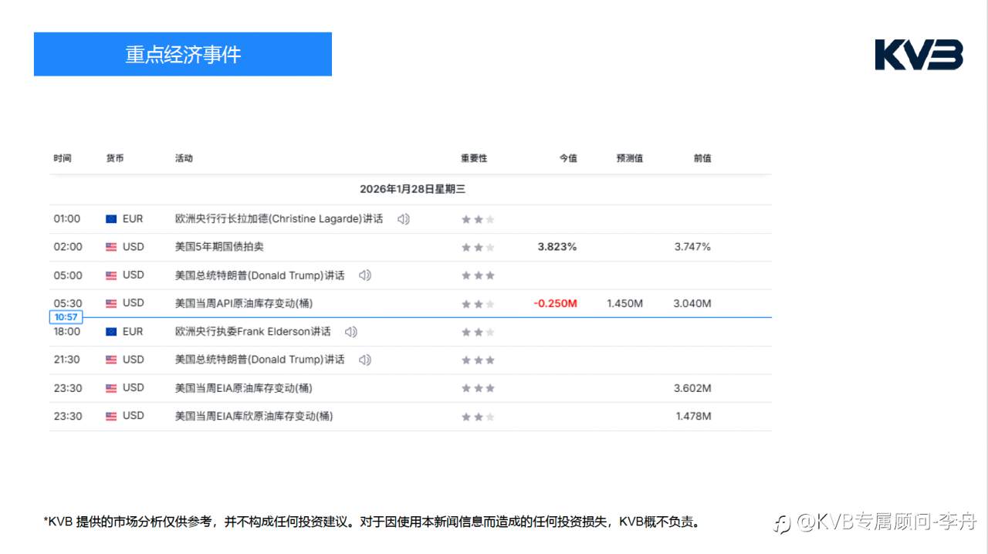The height and width of the screenshot is (554, 988).
Task: Click the 10:57 current time marker
Action: pyautogui.click(x=66, y=317)
